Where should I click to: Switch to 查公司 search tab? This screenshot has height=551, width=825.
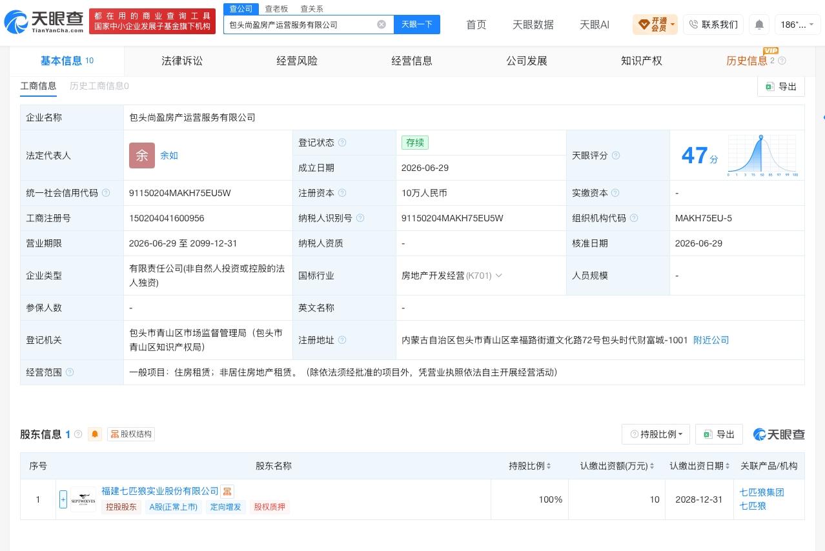241,8
